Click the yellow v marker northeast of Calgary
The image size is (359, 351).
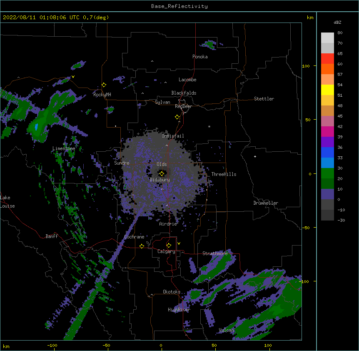click(179, 243)
